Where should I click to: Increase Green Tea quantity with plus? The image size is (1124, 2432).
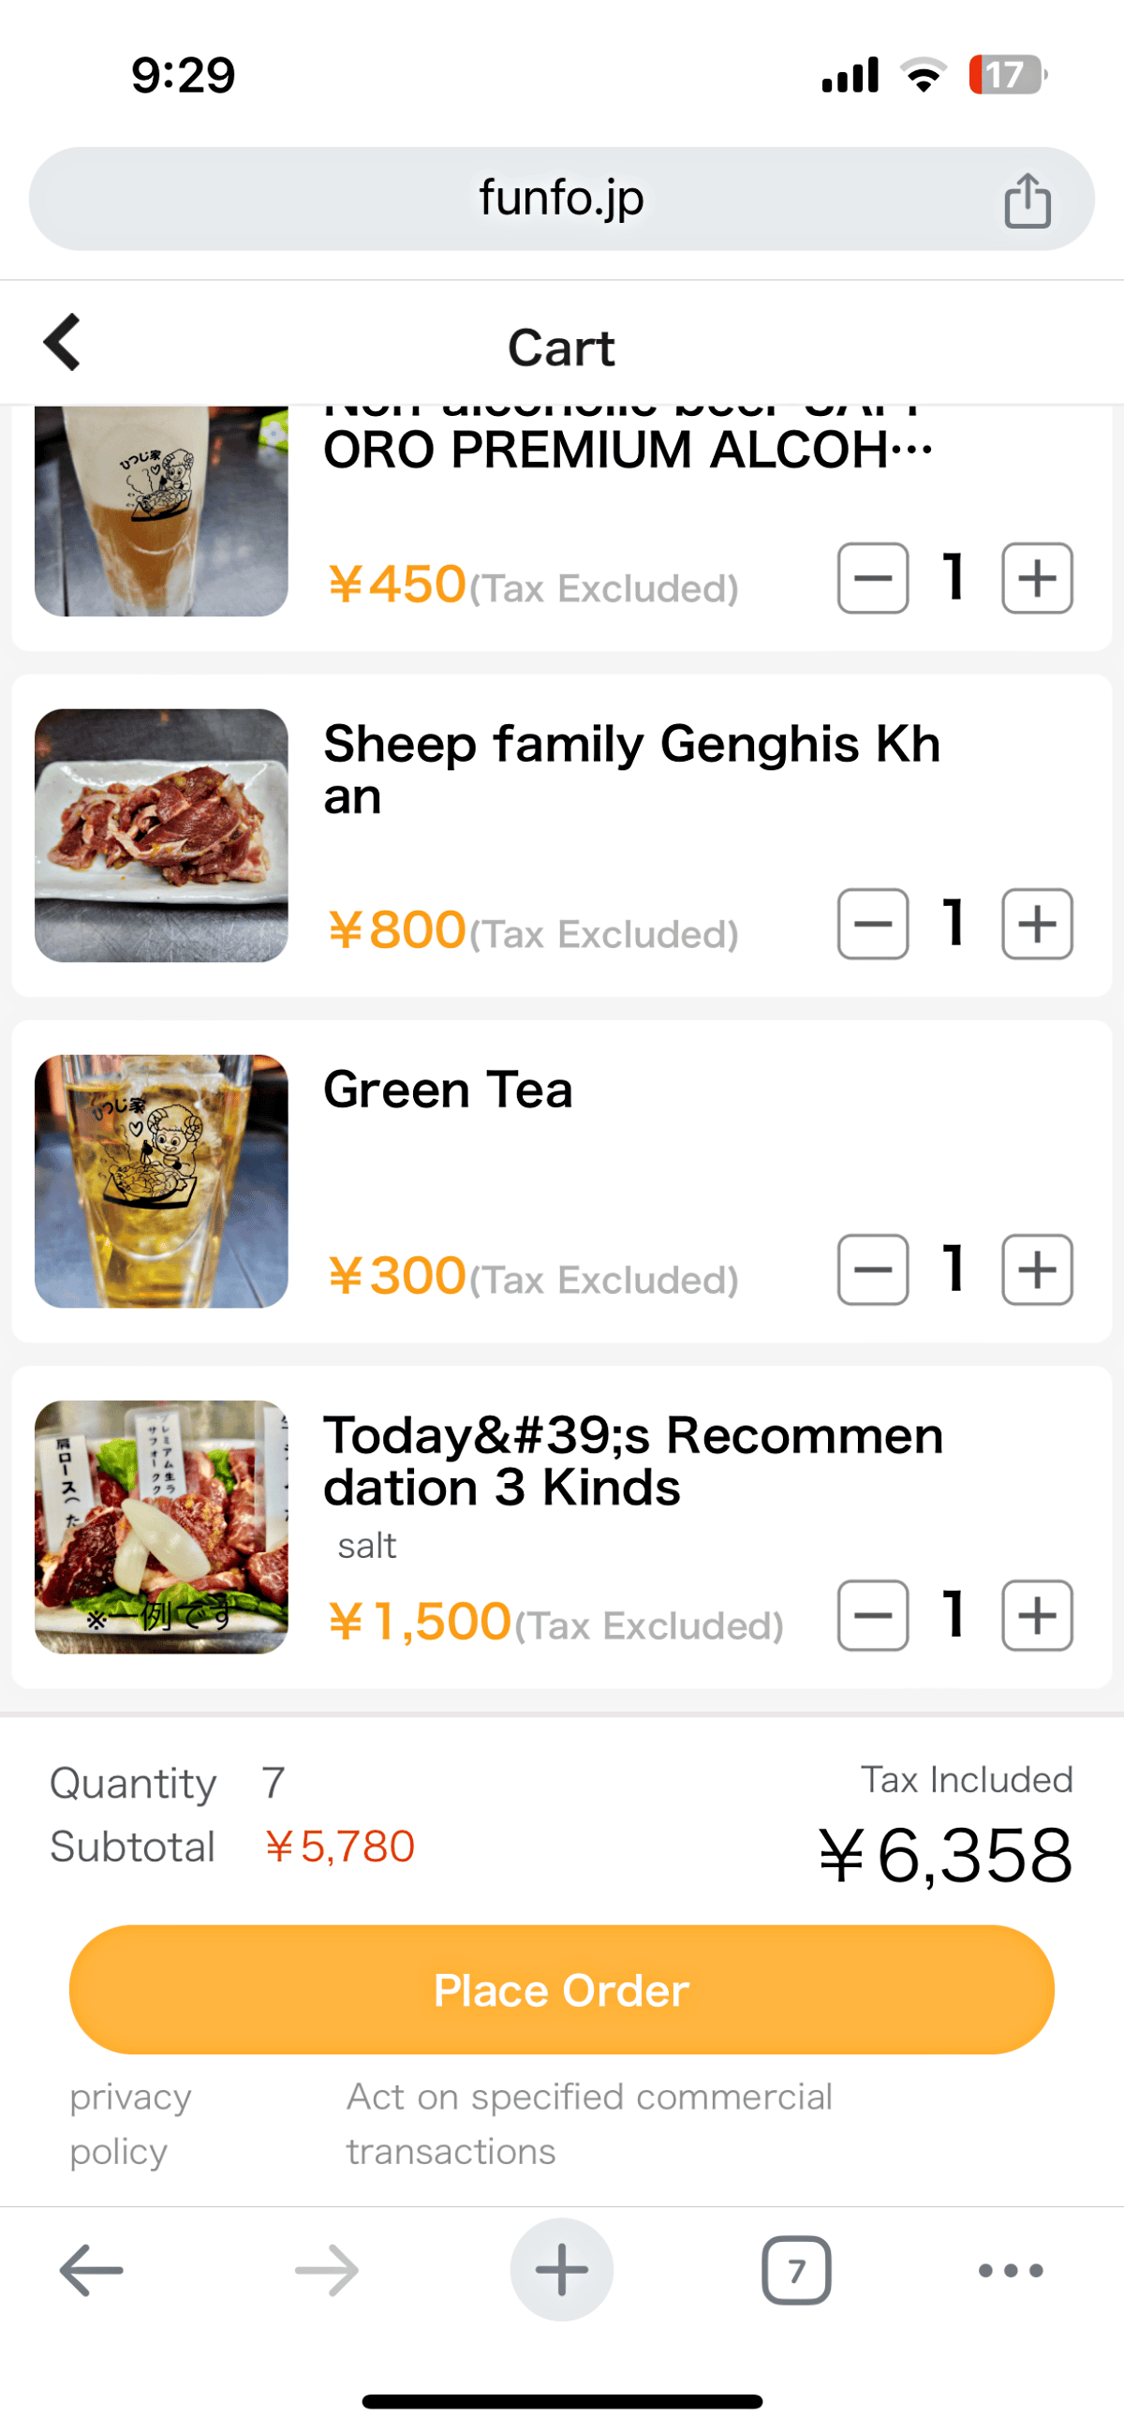1037,1268
